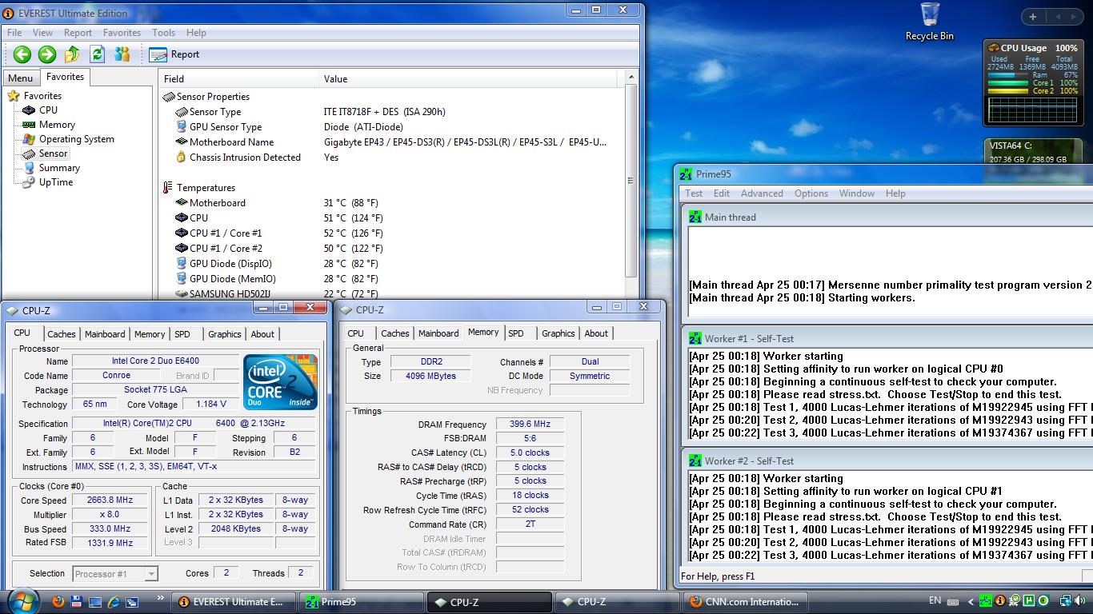Image resolution: width=1093 pixels, height=614 pixels.
Task: Select Sensor in the Favorites tree
Action: (x=46, y=153)
